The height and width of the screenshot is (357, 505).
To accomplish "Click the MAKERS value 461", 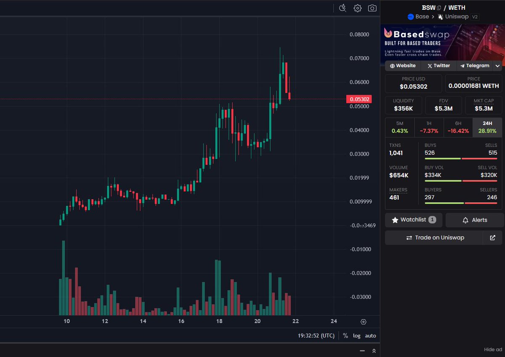I will click(x=394, y=197).
